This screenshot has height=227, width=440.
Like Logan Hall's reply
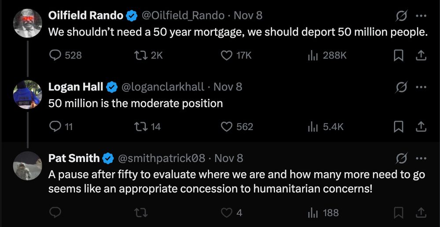[x=226, y=127]
